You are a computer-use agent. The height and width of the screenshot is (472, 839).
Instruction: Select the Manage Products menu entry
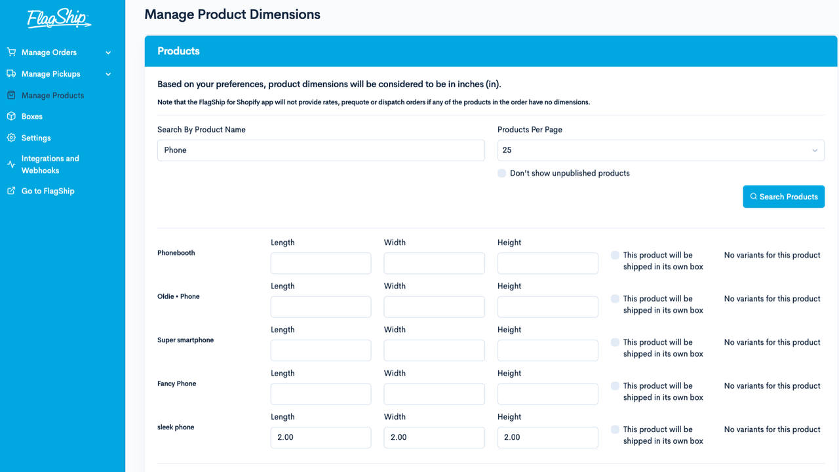pos(52,95)
